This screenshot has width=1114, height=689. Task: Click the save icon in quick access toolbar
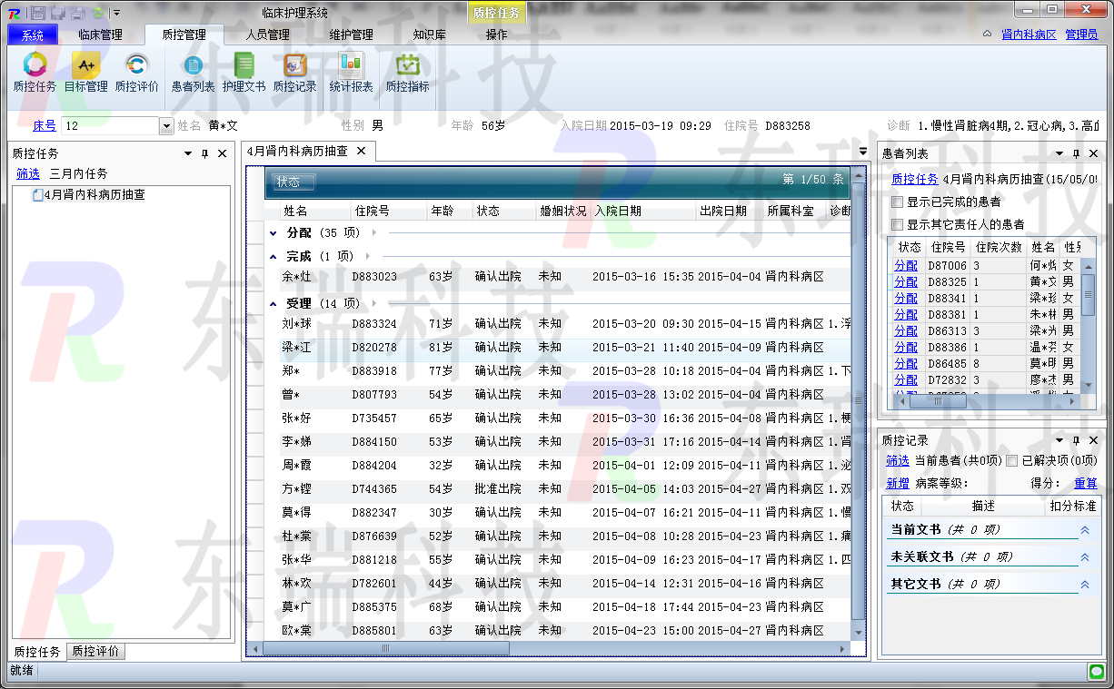point(38,13)
